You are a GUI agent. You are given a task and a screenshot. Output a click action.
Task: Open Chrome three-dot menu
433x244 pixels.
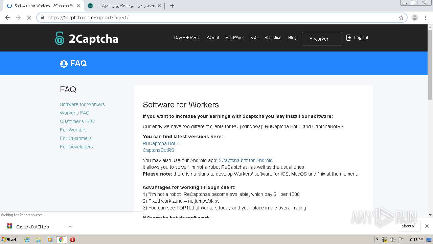[x=426, y=18]
